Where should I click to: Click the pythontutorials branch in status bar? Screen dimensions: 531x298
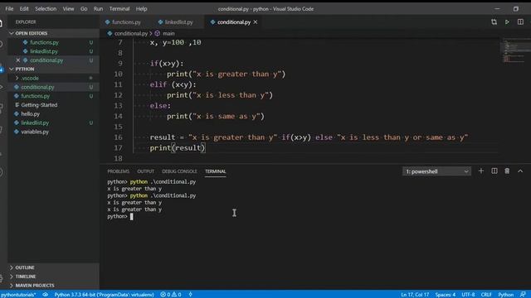tap(18, 295)
